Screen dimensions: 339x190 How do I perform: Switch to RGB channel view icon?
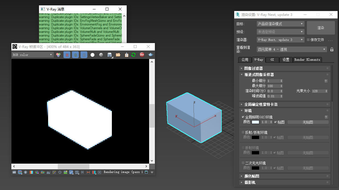[58, 55]
